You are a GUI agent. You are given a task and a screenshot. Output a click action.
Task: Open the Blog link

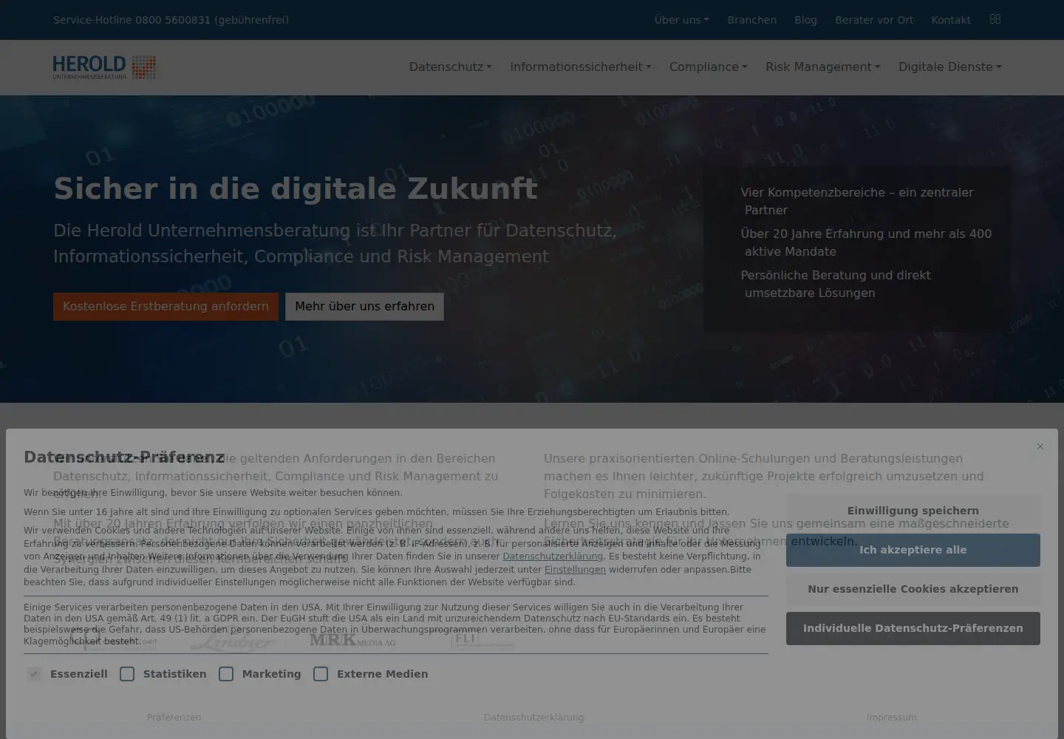[805, 20]
